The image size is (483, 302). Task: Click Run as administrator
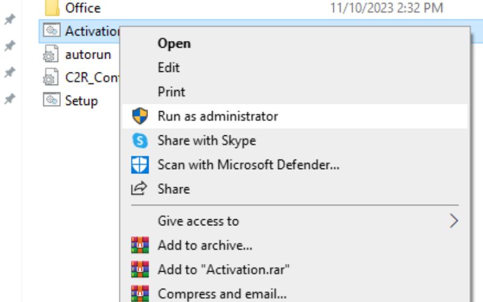[x=295, y=116]
